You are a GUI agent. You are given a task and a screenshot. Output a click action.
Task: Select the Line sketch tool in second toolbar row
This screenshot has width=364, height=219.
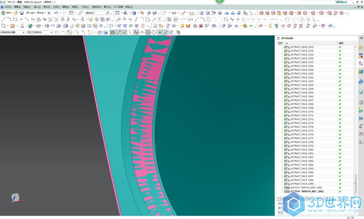coord(3,20)
